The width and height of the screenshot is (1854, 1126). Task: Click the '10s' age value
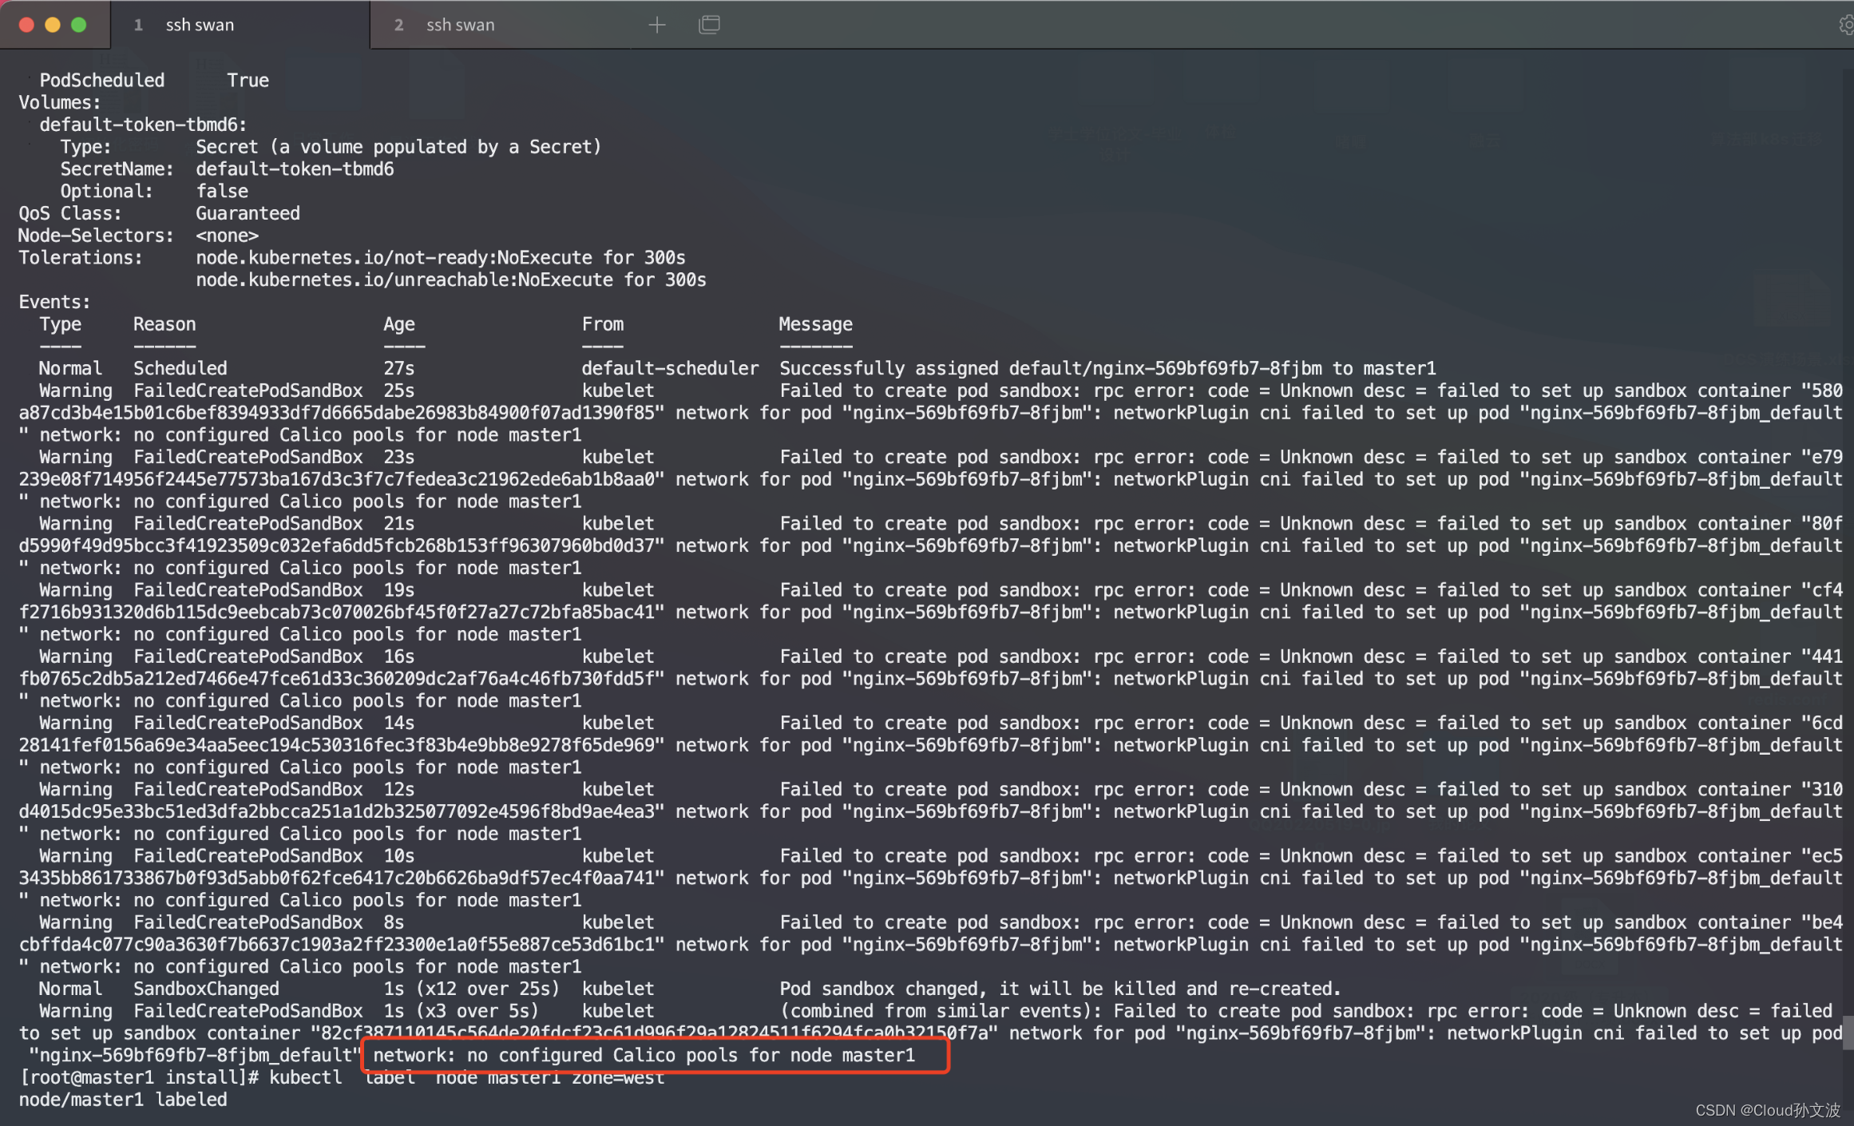click(398, 856)
